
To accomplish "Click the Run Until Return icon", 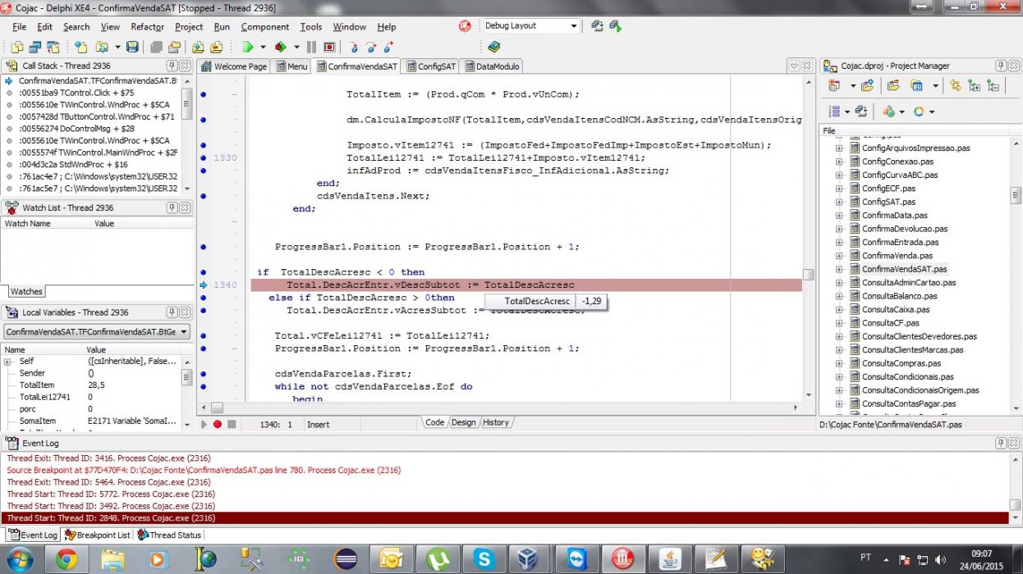I will click(388, 48).
